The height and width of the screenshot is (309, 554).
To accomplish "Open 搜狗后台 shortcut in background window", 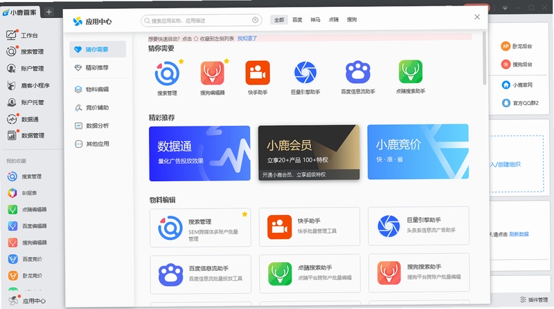I will [517, 64].
